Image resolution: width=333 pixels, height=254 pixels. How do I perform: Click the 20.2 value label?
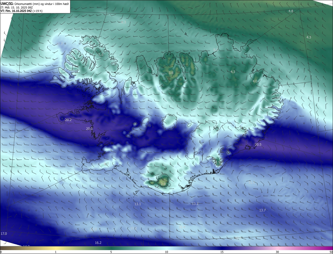(68, 120)
